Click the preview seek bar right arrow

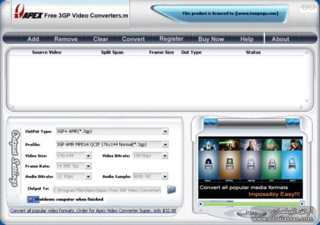click(x=302, y=204)
